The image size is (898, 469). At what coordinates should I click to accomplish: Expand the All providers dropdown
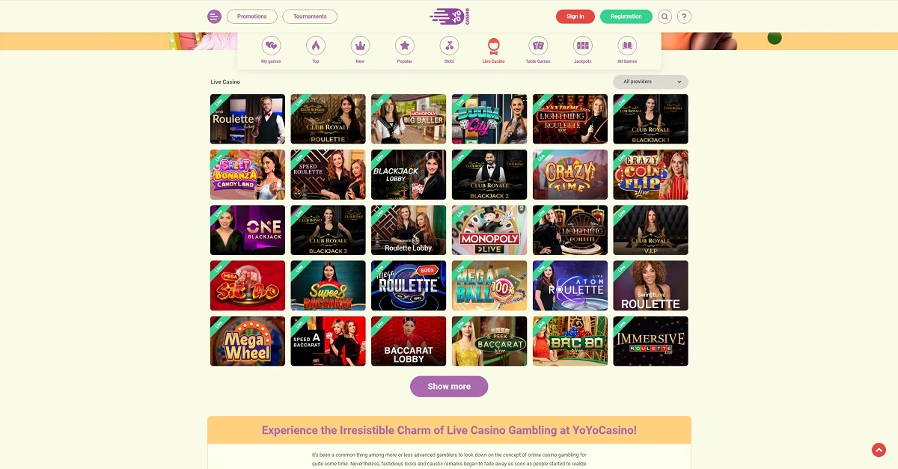[650, 82]
